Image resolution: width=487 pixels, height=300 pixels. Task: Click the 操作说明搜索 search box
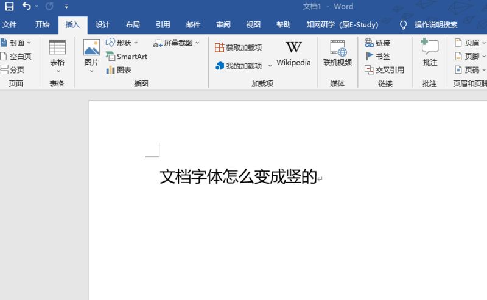tap(435, 25)
